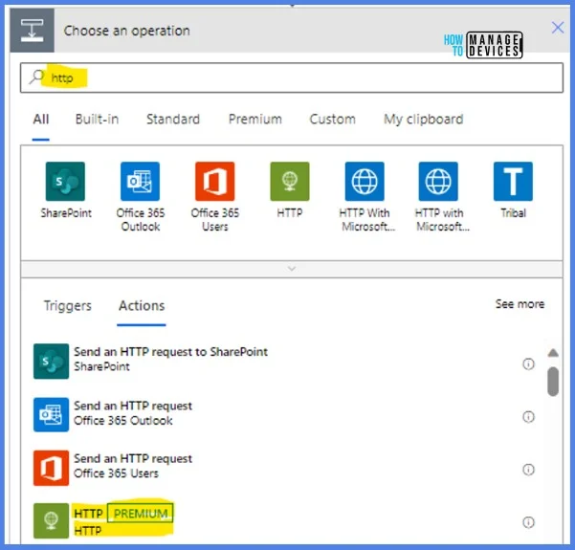Show info for Office 365 Users HTTP request
575x550 pixels.
(x=528, y=470)
